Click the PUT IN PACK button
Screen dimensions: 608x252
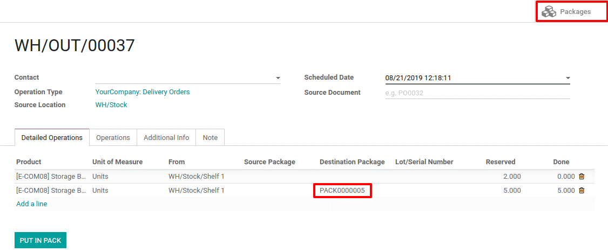(40, 240)
